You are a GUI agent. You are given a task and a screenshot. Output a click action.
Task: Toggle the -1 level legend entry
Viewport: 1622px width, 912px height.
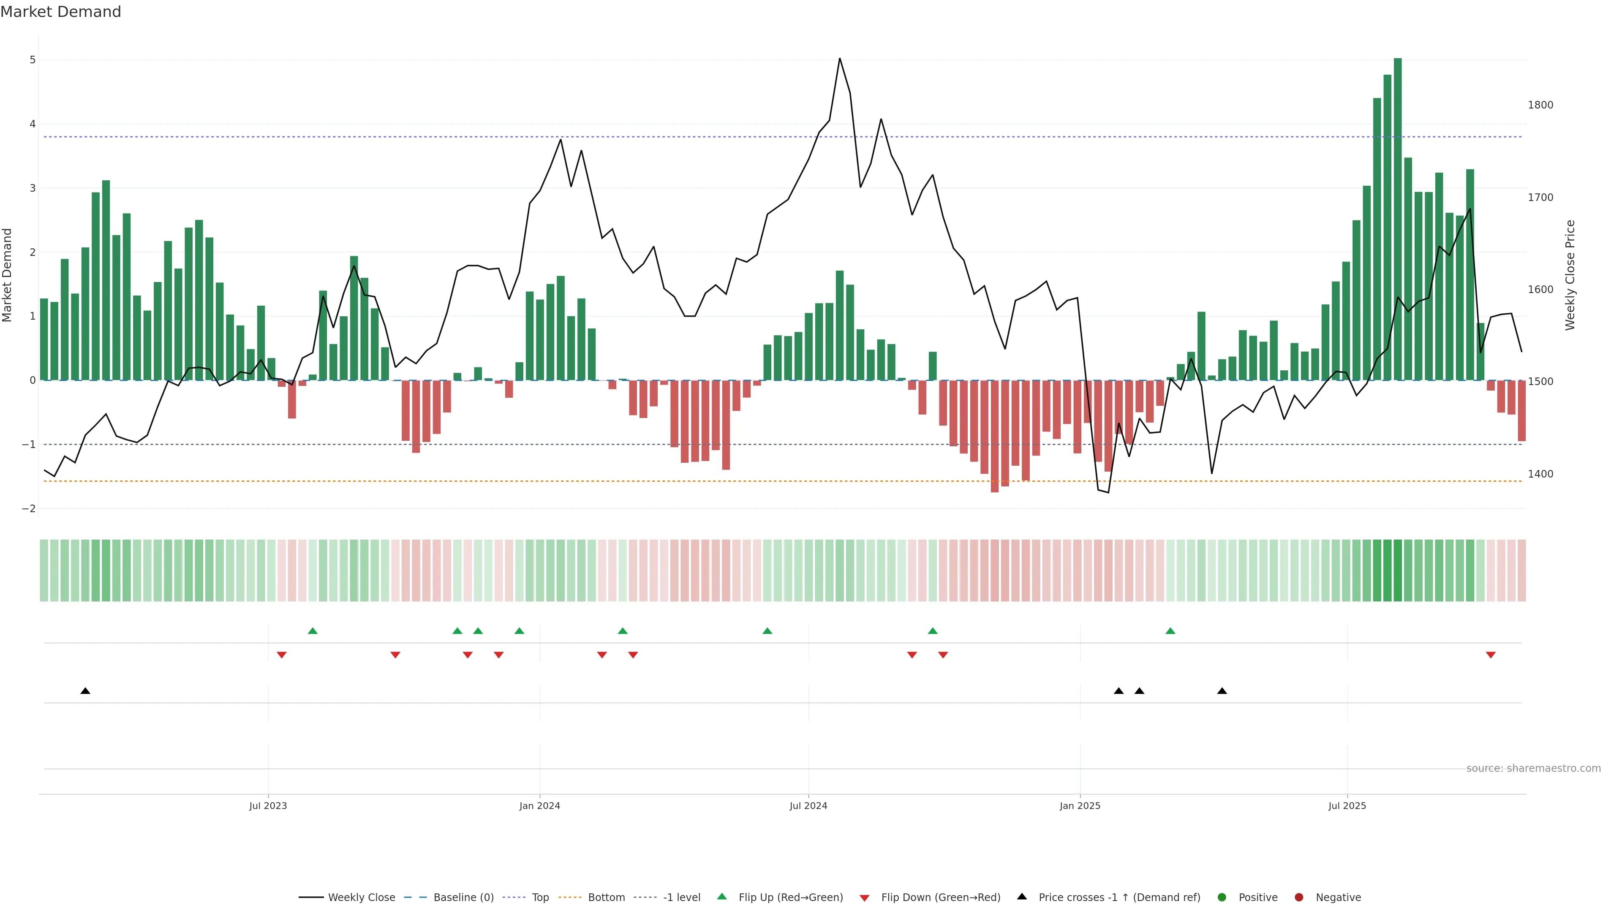[681, 898]
